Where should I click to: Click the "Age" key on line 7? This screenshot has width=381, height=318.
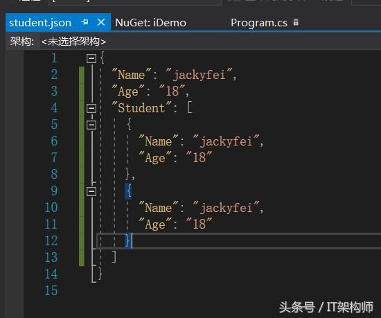click(154, 157)
